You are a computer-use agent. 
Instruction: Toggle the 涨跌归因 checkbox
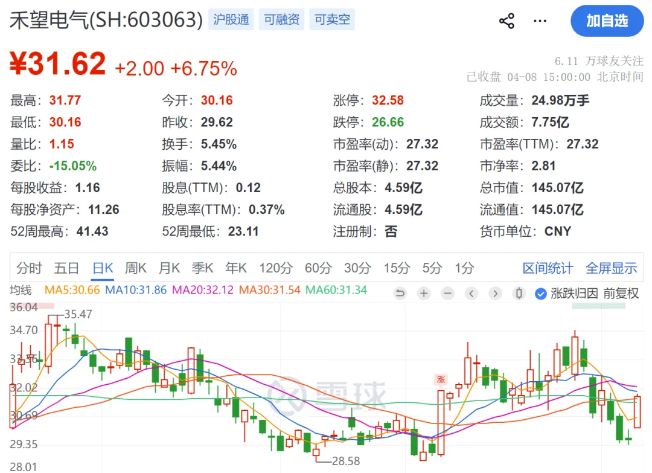pos(540,294)
